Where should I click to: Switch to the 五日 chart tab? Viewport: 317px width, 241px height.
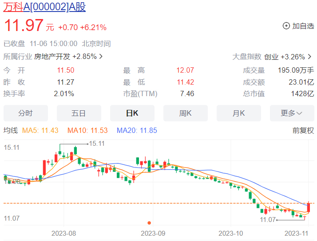pyautogui.click(x=79, y=113)
